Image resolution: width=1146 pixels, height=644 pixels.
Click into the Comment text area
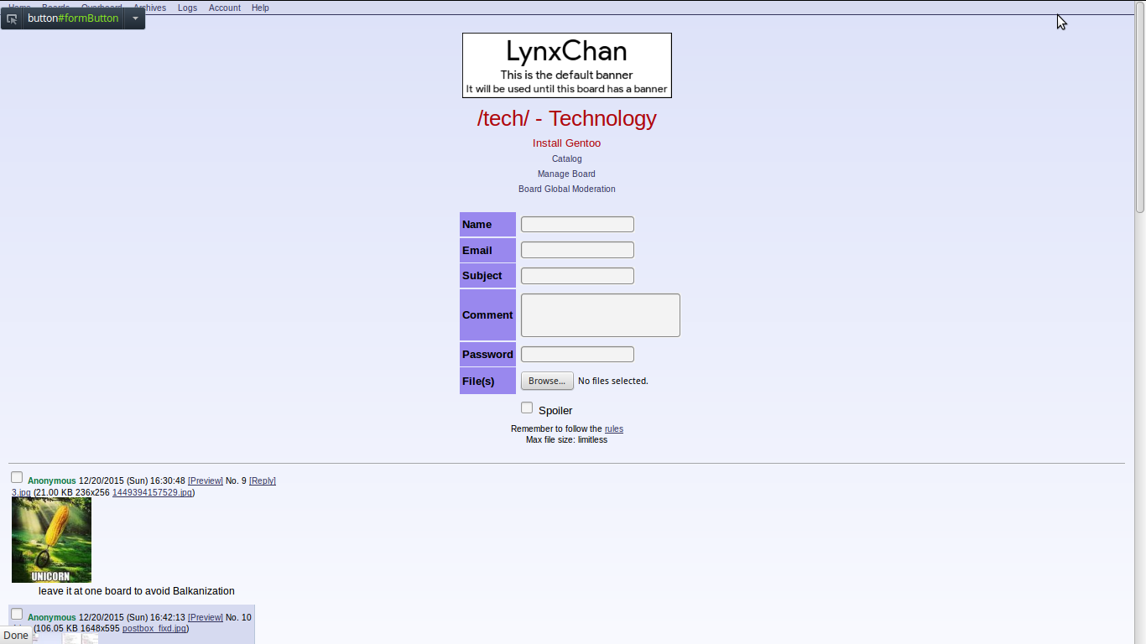coord(601,315)
